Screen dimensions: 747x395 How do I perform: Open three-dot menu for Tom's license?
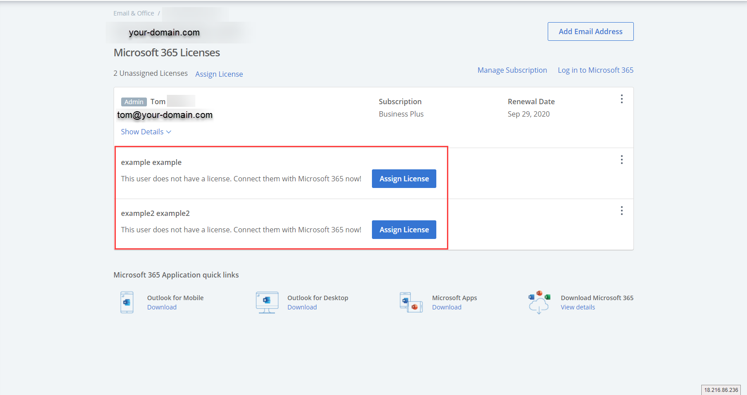coord(621,99)
